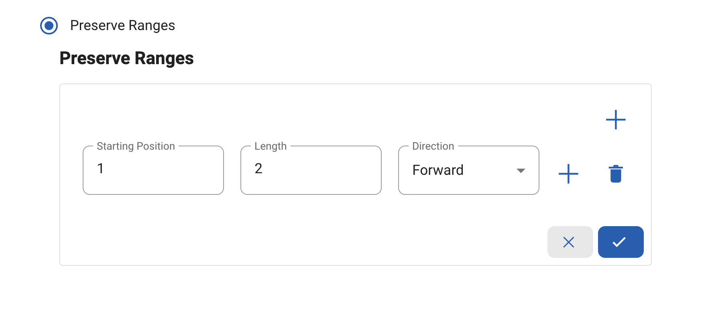The width and height of the screenshot is (708, 328).
Task: Click the value 2 in Length
Action: coord(258,168)
